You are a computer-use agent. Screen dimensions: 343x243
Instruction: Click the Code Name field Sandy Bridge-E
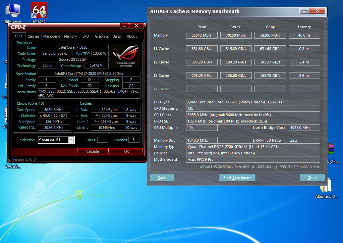pos(55,53)
